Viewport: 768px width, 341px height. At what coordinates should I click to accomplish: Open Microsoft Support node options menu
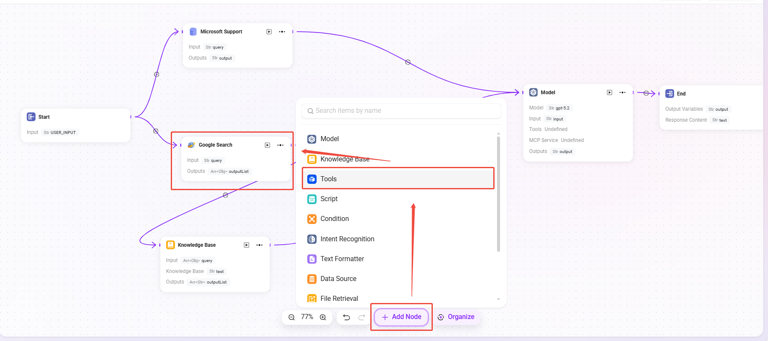click(282, 32)
